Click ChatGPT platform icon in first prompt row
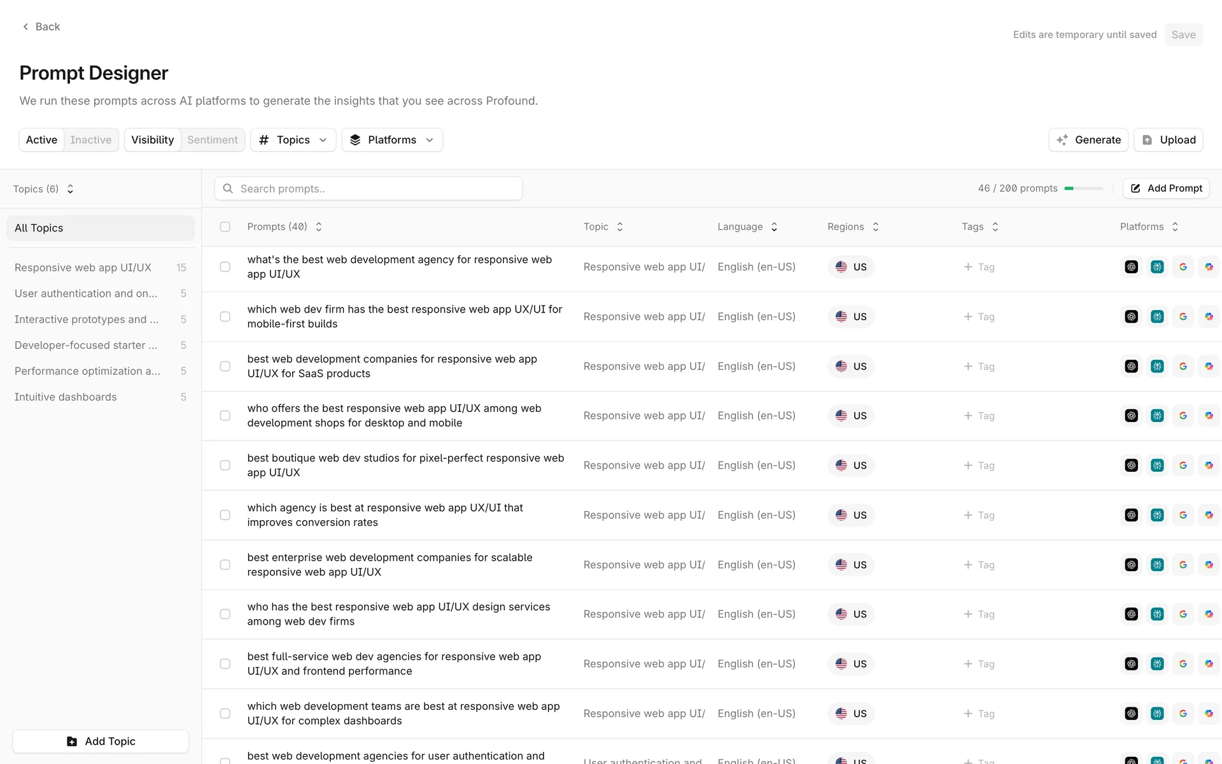 click(1131, 267)
